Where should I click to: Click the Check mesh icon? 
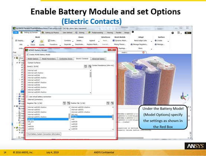[33, 41]
